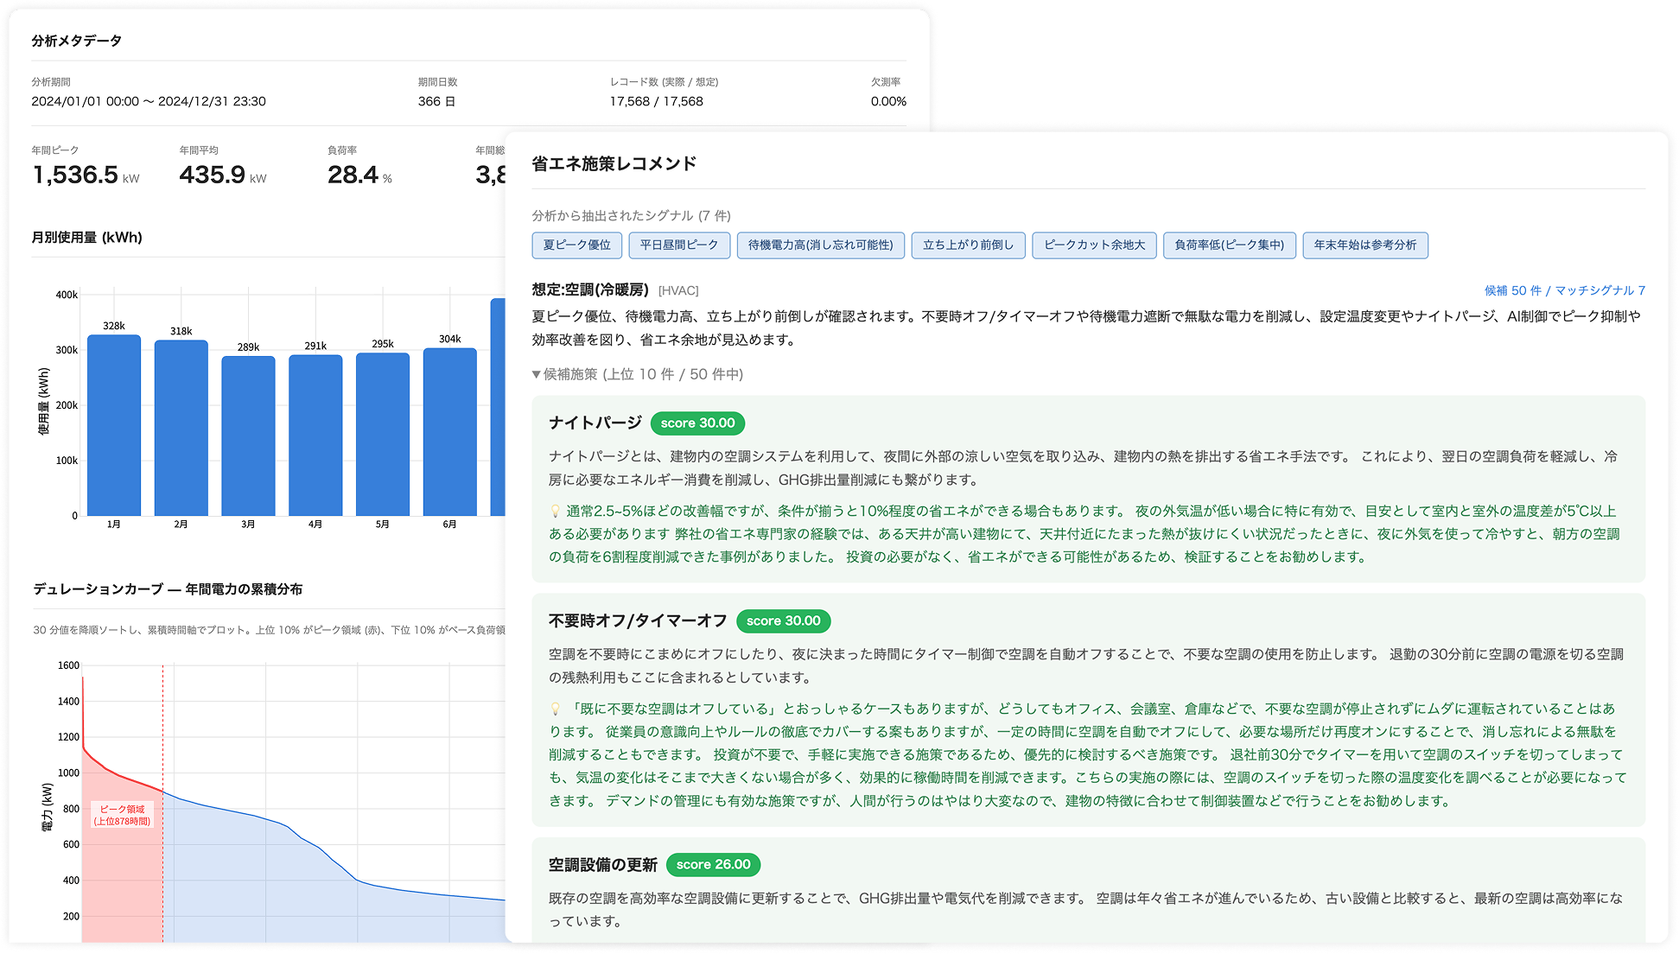Select the 年末年始は参考分析 tag
Screen dimensions: 1679x954
click(x=1365, y=245)
